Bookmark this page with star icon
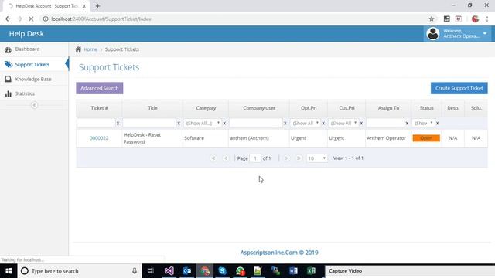The width and height of the screenshot is (495, 278). coord(432,19)
